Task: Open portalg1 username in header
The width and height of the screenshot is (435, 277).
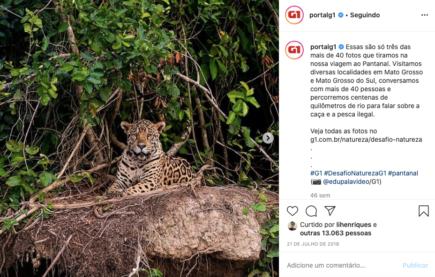Action: [x=321, y=15]
